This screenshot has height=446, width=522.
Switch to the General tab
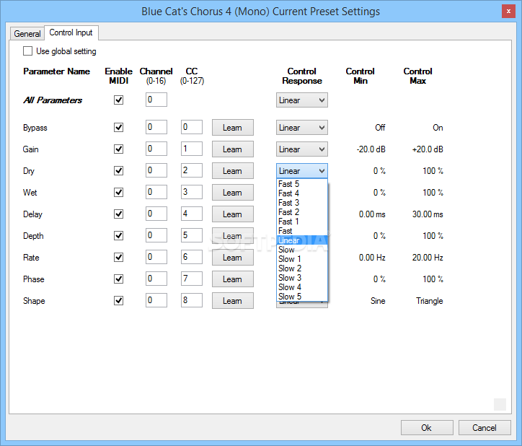(x=27, y=34)
